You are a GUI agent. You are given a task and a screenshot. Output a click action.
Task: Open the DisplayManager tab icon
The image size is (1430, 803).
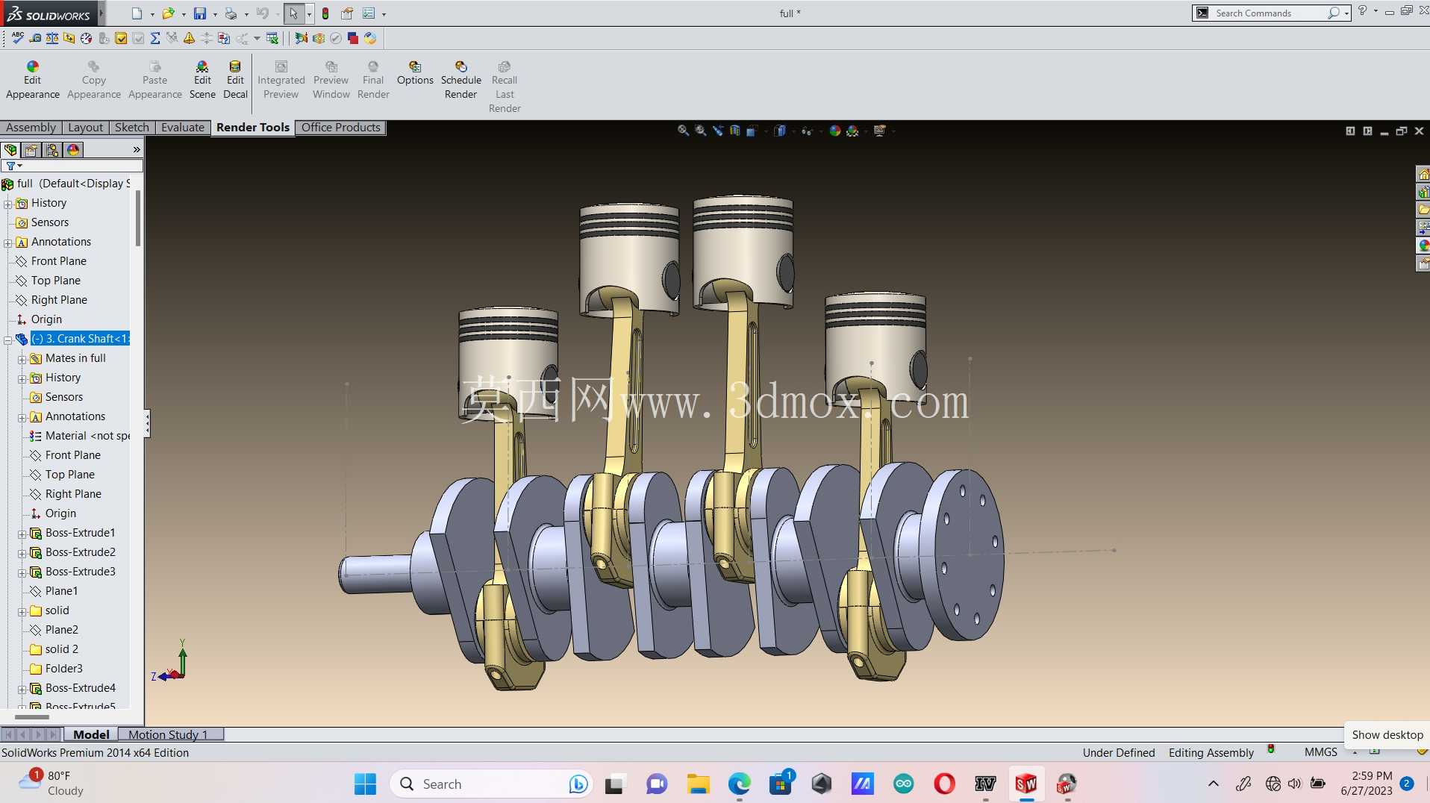pyautogui.click(x=73, y=150)
